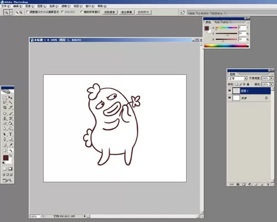
Task: Add a layer style from Layers panel
Action: tap(238, 184)
